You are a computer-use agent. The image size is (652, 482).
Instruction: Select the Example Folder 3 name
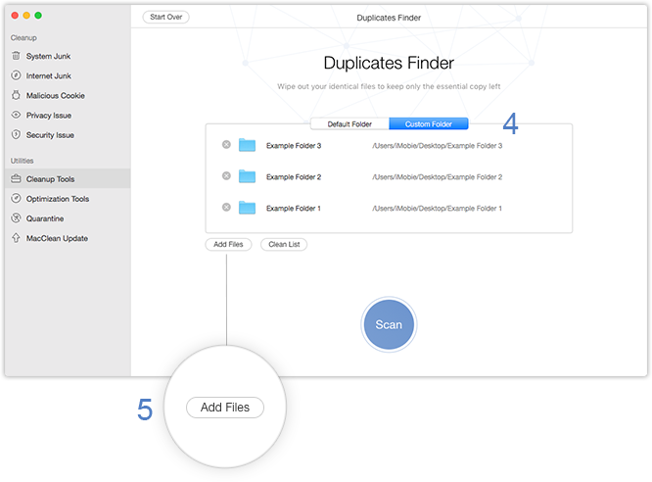point(294,146)
